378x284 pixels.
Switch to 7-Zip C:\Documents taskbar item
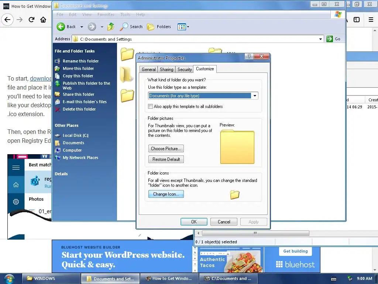228,279
